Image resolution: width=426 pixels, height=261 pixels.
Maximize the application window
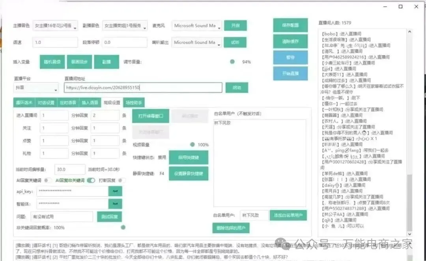point(400,7)
